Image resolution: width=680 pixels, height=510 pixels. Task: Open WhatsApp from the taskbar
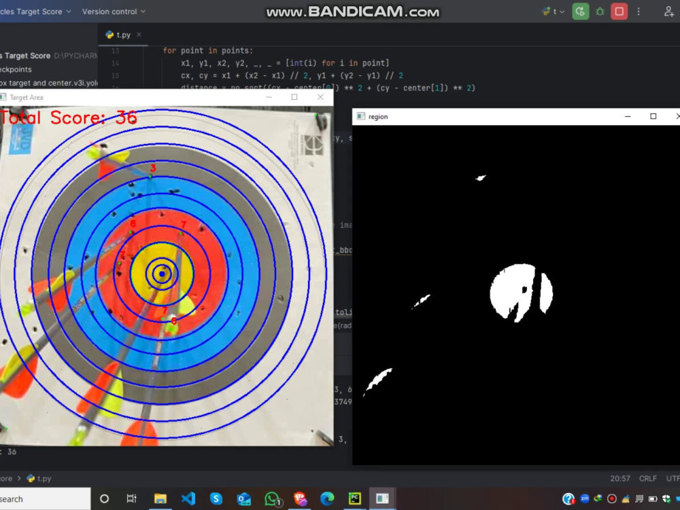[x=272, y=499]
